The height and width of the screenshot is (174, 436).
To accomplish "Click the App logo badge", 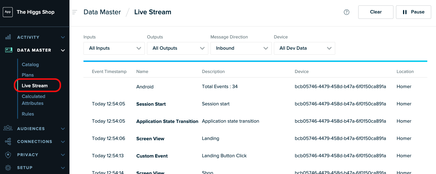I will click(8, 12).
